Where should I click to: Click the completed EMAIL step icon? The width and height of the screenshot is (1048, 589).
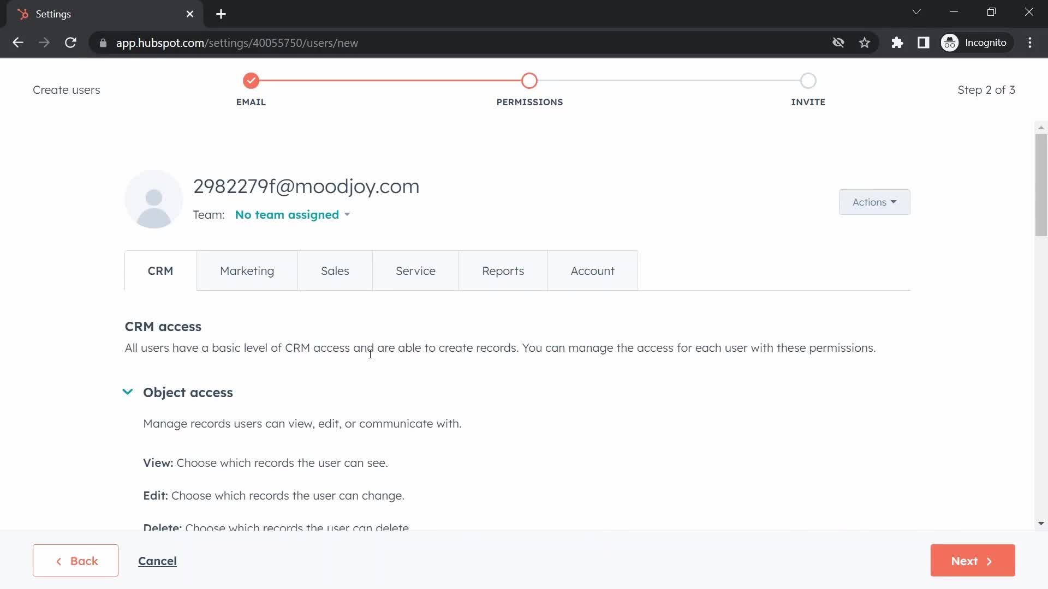[x=251, y=81]
